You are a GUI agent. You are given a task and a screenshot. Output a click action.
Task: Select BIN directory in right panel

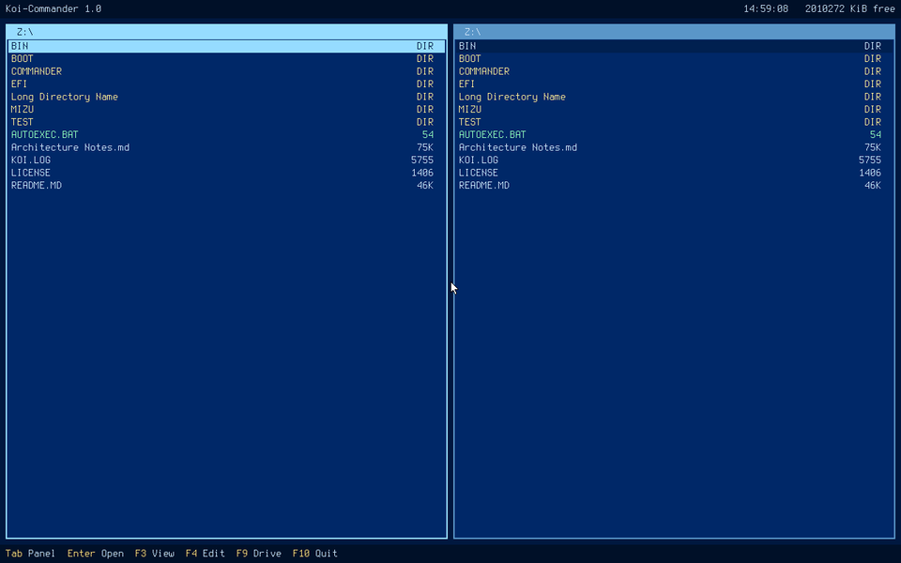[674, 46]
